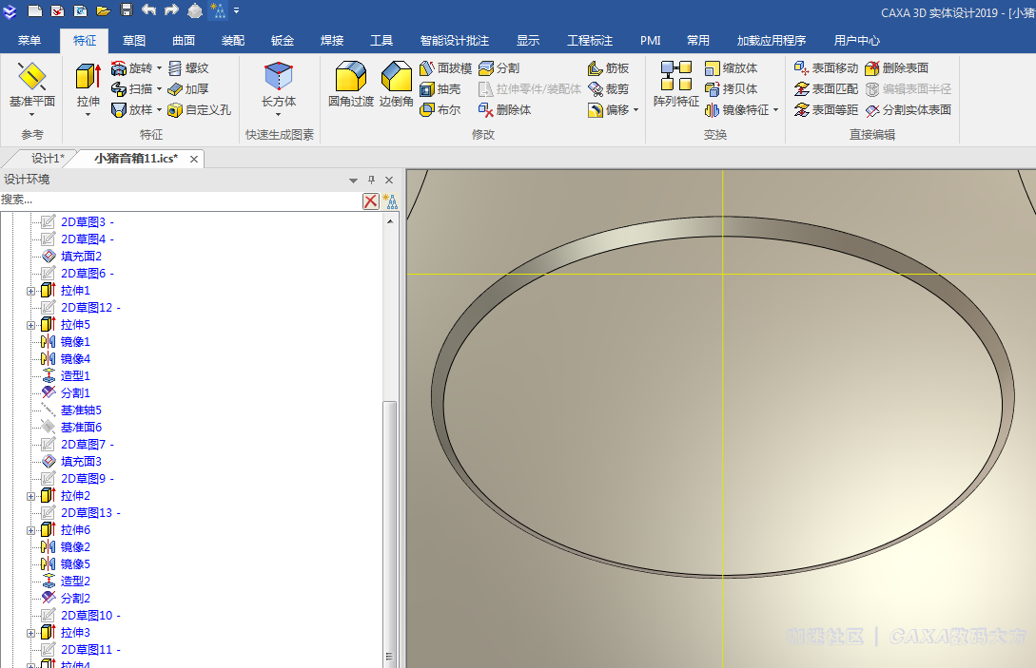Image resolution: width=1036 pixels, height=668 pixels.
Task: Switch to the 设计1* document tab
Action: tap(48, 159)
